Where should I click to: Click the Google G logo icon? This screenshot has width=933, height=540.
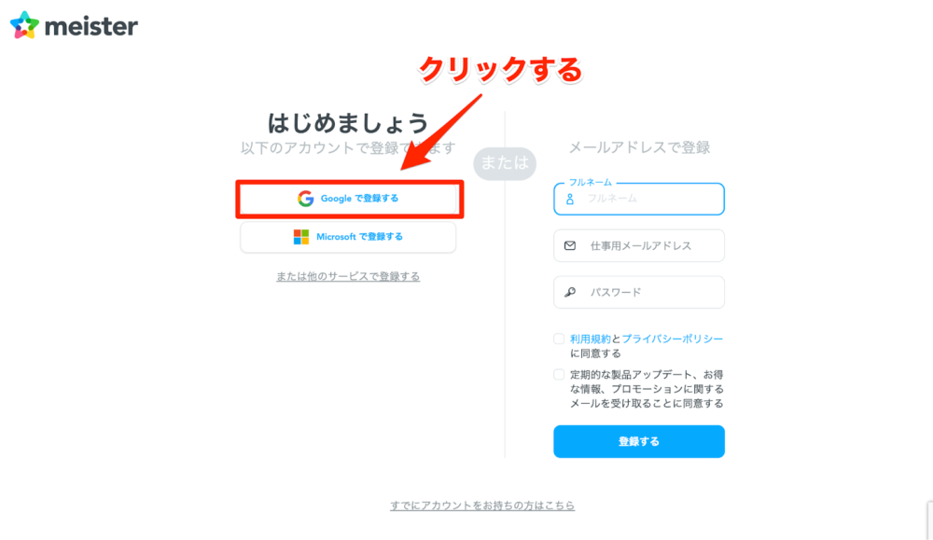click(x=305, y=199)
